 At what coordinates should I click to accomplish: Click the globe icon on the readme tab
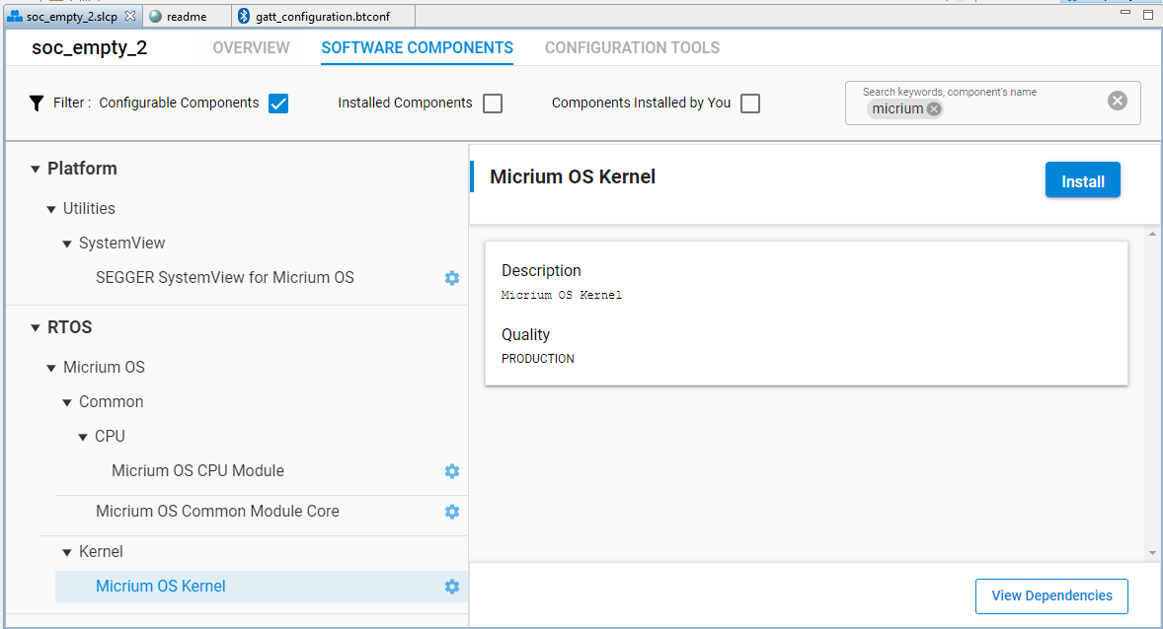click(x=155, y=16)
